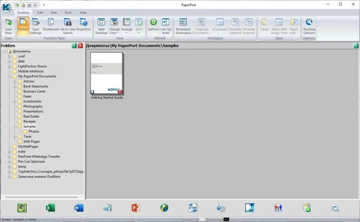Click the Notepad icon in Send To bar
The image size is (360, 222).
coord(107,208)
